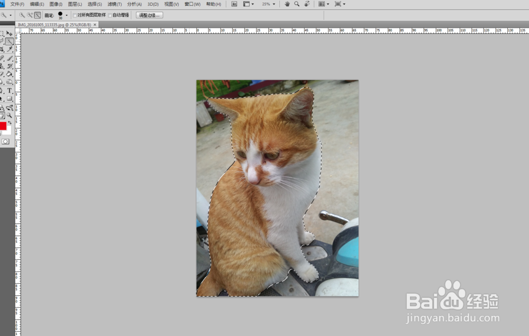The height and width of the screenshot is (336, 529).
Task: Select the Move tool
Action: tap(9, 33)
